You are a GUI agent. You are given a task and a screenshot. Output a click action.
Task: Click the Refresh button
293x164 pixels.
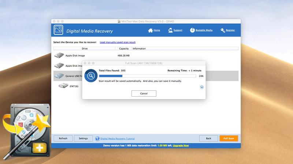pyautogui.click(x=63, y=138)
